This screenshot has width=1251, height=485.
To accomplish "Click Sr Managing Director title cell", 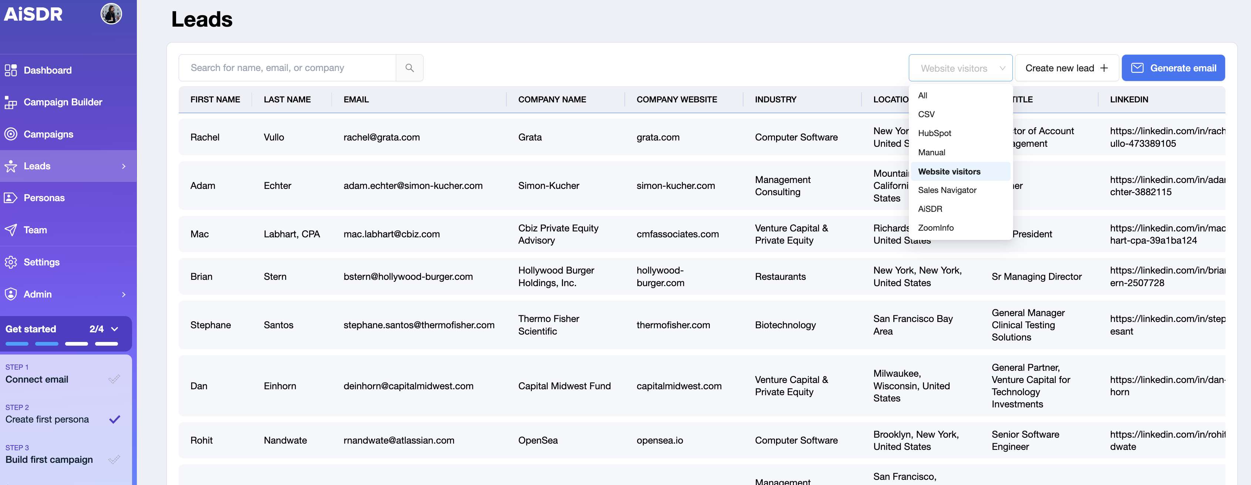I will pyautogui.click(x=1036, y=277).
